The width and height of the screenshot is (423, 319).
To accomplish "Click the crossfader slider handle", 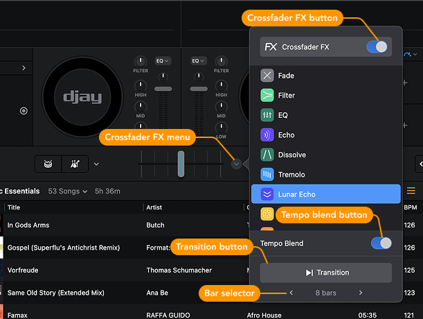I will pyautogui.click(x=181, y=164).
